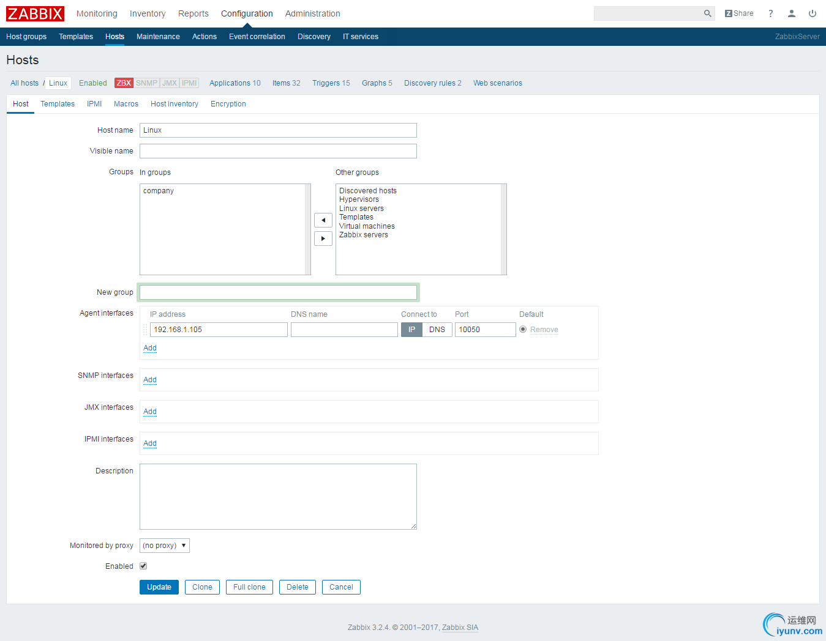Open the Graphs 5 link
This screenshot has height=641, width=826.
[377, 83]
